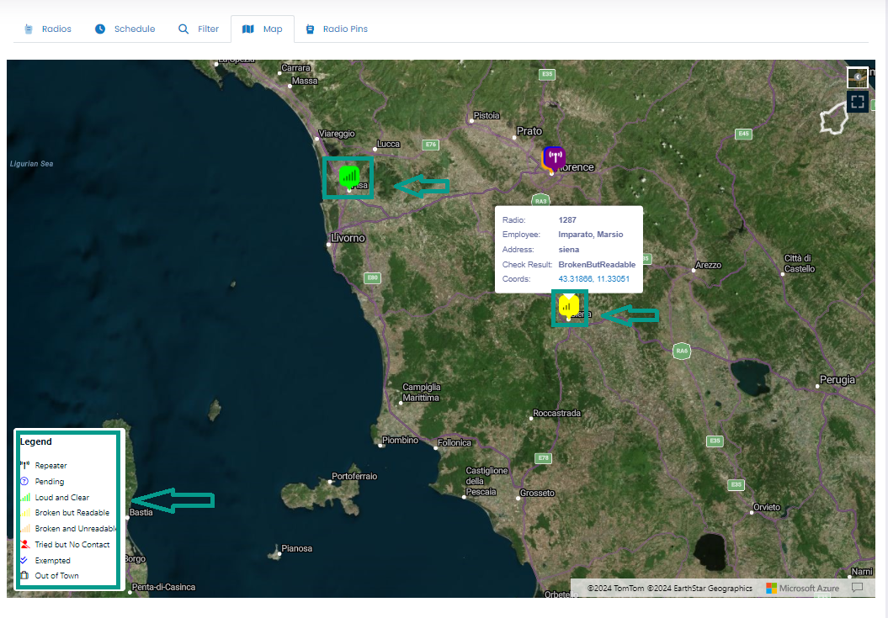The width and height of the screenshot is (888, 618).
Task: Click the purple repeater pin near Florence
Action: [x=554, y=158]
